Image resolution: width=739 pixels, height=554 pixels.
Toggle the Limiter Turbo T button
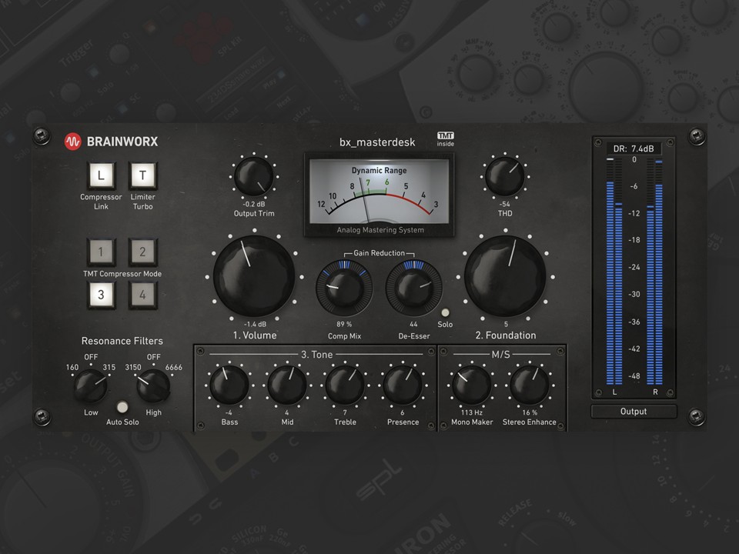click(x=142, y=175)
